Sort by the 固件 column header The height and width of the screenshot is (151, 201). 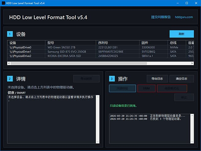click(x=154, y=43)
